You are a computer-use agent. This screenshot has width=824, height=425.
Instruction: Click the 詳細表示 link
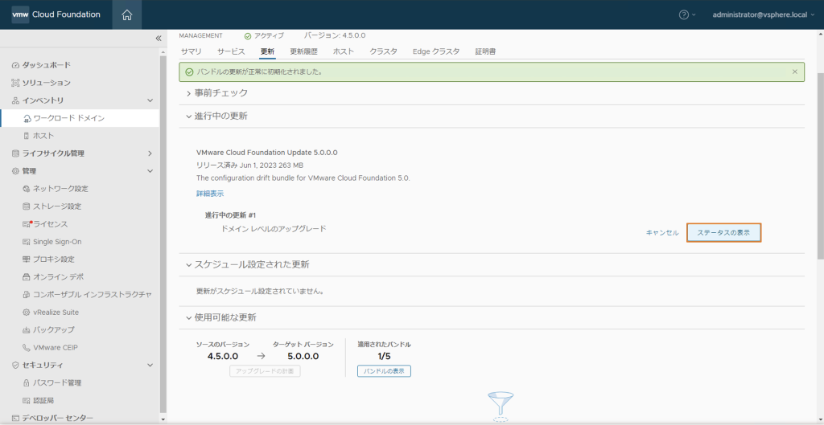pyautogui.click(x=210, y=194)
